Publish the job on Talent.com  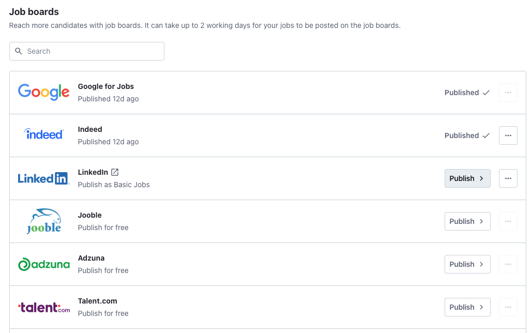point(467,307)
